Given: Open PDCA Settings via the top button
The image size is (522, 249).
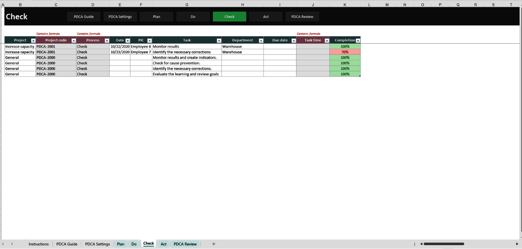Looking at the screenshot, I should pos(120,17).
